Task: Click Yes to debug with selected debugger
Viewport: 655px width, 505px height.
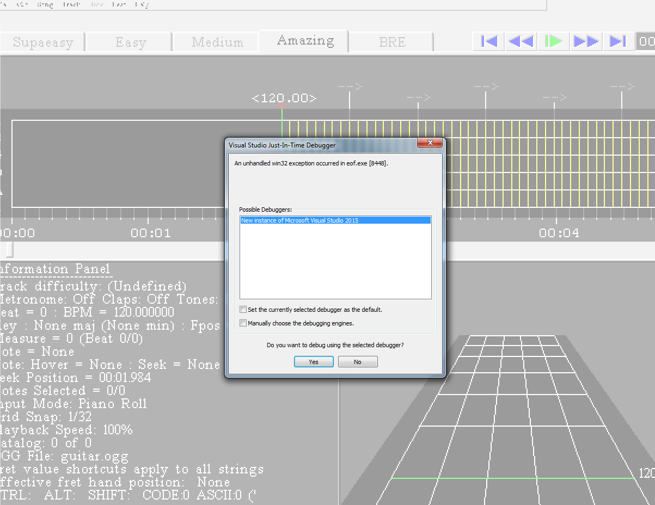Action: pos(314,362)
